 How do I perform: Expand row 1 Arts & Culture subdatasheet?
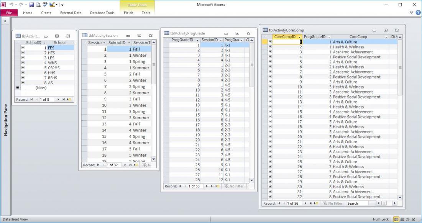[x=270, y=42]
